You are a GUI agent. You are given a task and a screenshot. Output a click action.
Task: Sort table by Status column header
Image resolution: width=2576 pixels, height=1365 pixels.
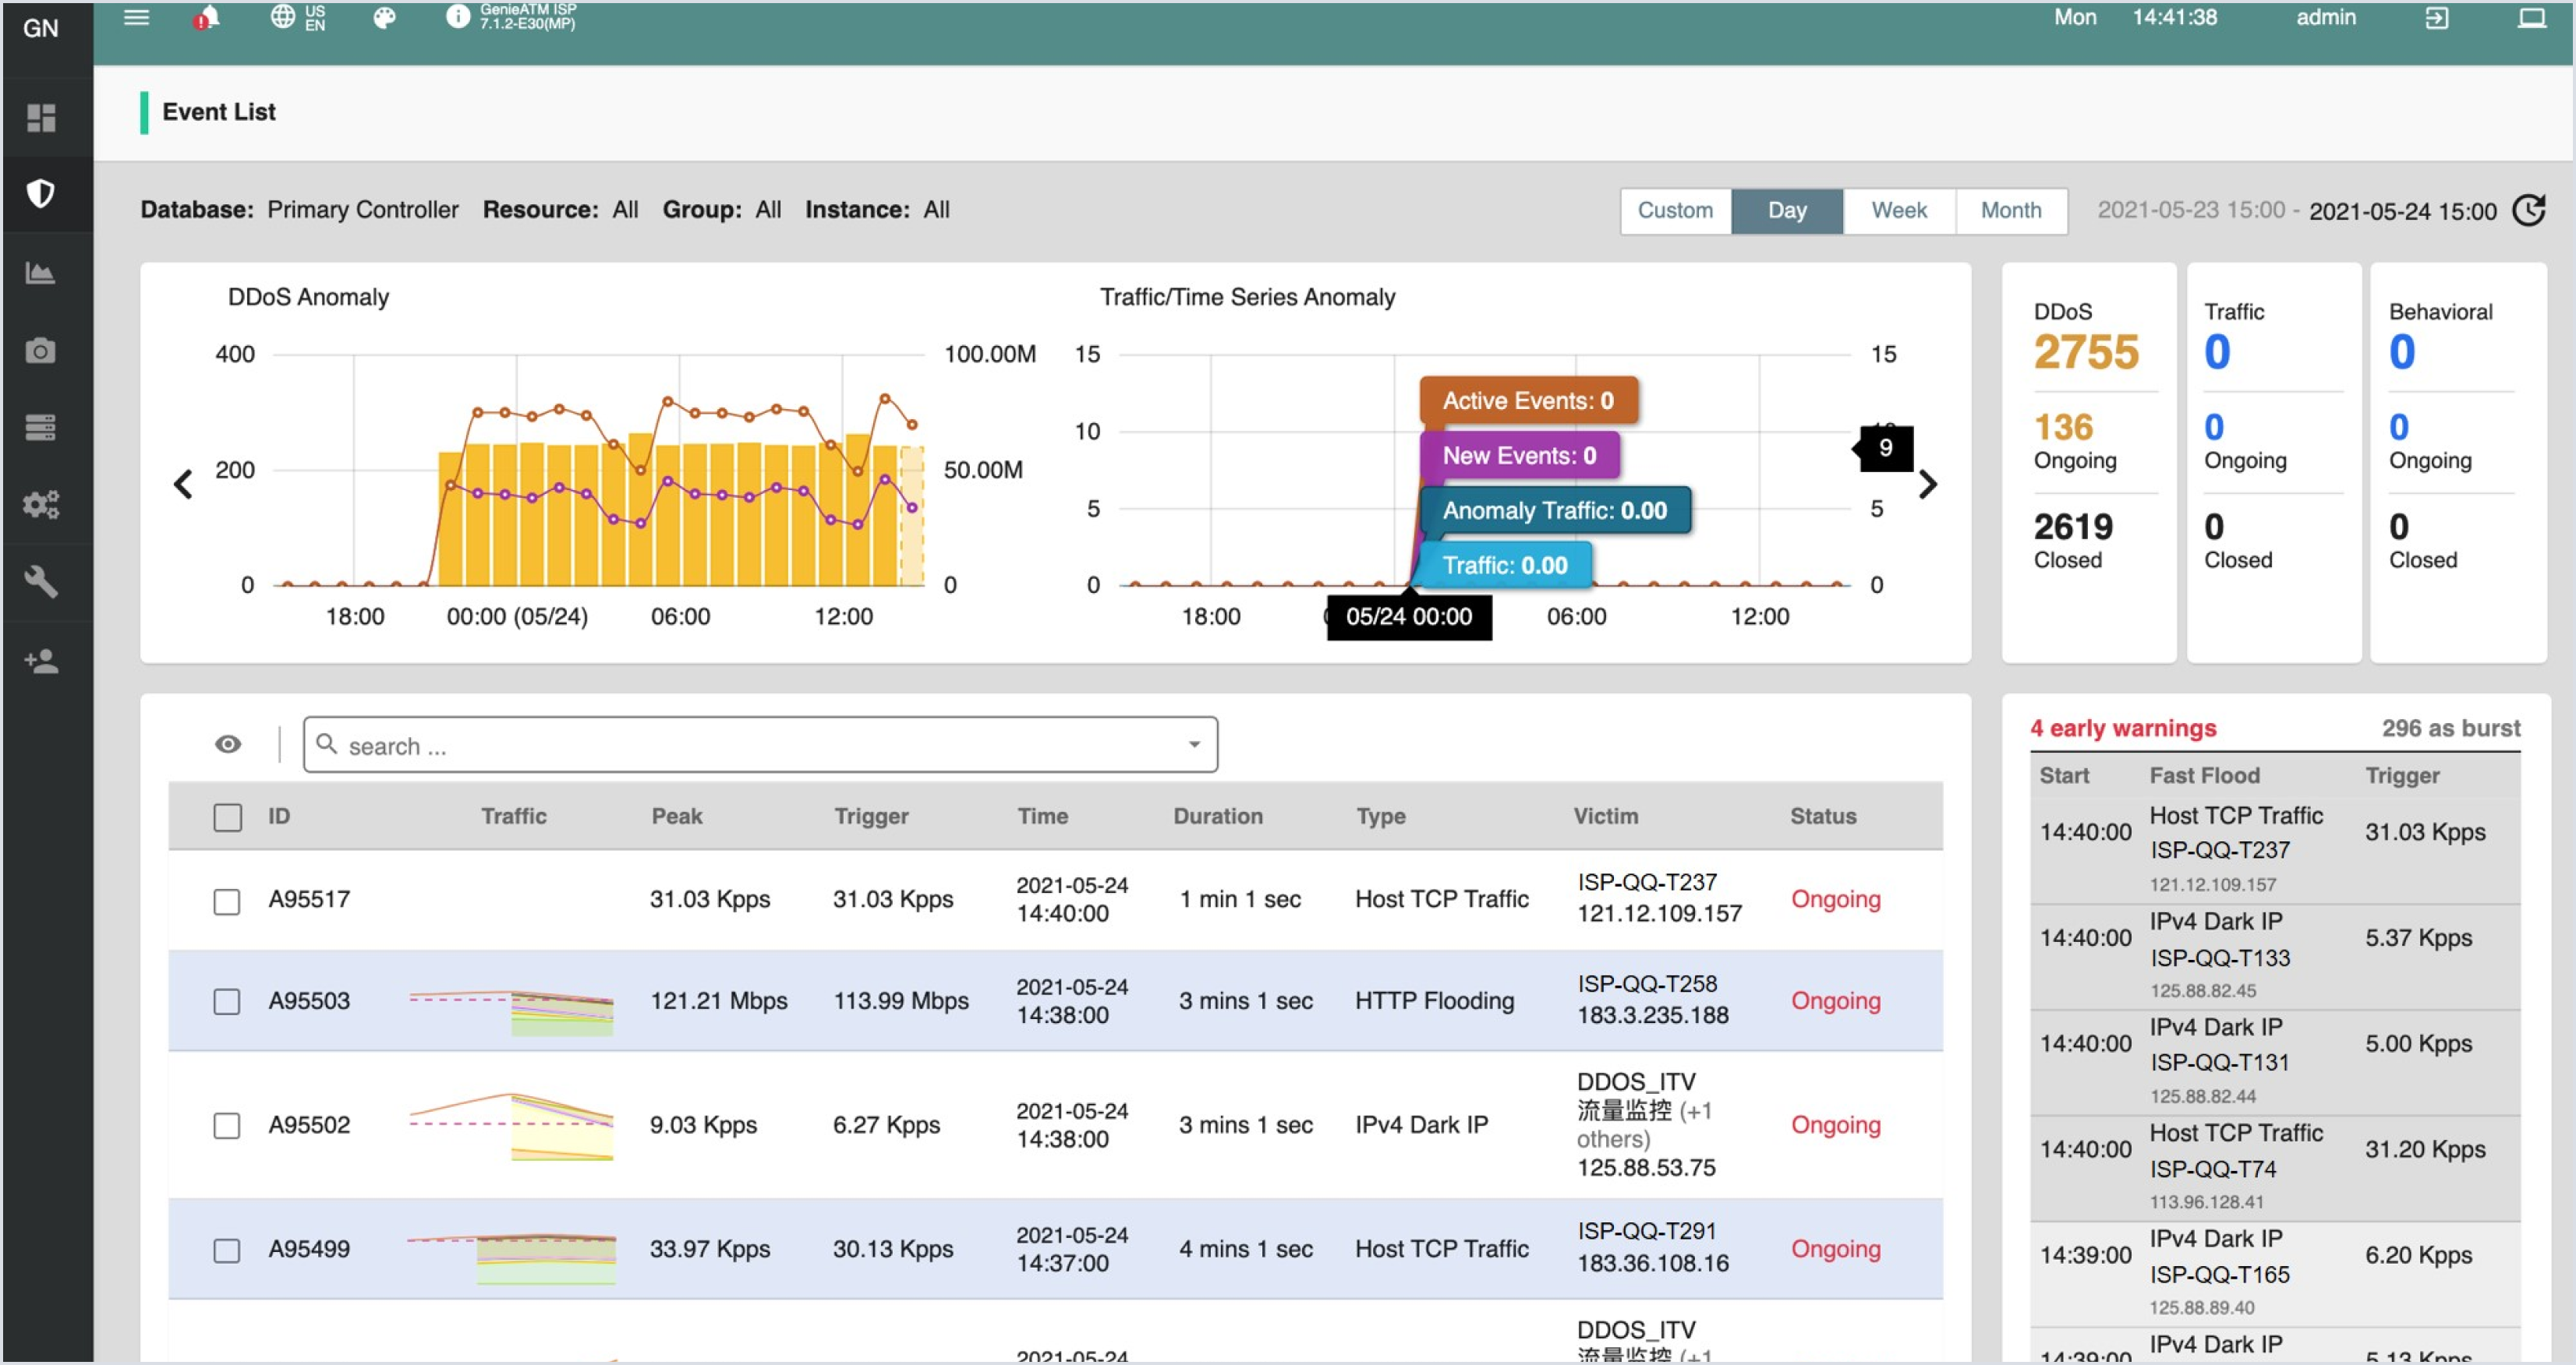[x=1823, y=817]
